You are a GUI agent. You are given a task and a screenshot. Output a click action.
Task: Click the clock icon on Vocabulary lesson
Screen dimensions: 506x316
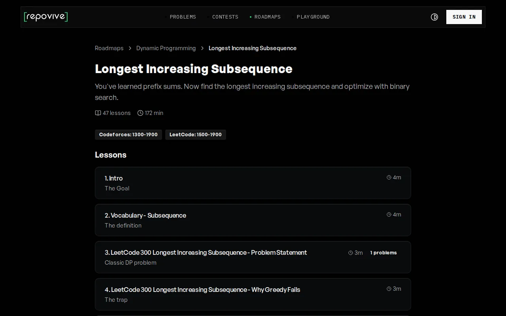coord(389,215)
